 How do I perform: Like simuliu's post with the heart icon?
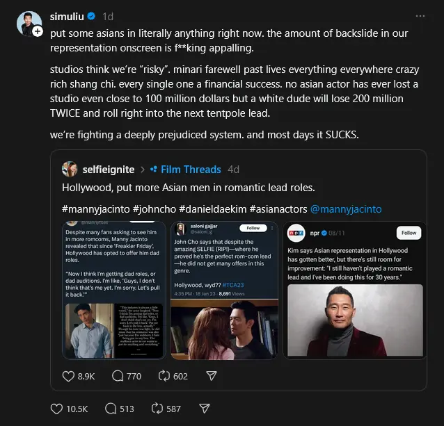coord(58,409)
